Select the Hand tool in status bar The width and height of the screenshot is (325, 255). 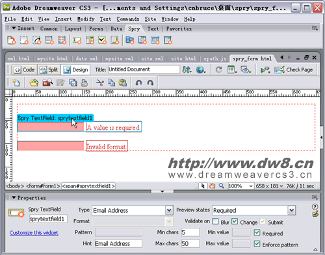(212, 186)
